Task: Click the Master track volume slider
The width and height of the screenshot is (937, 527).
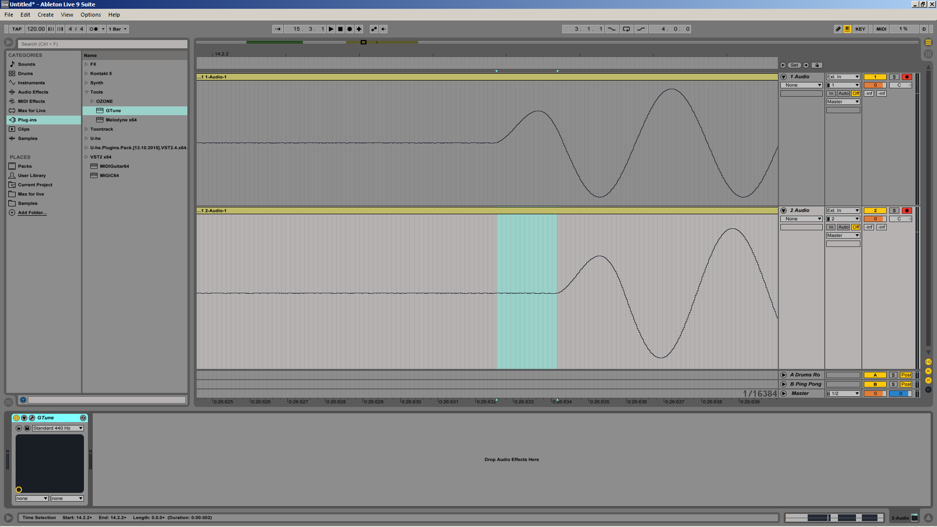Action: click(875, 394)
